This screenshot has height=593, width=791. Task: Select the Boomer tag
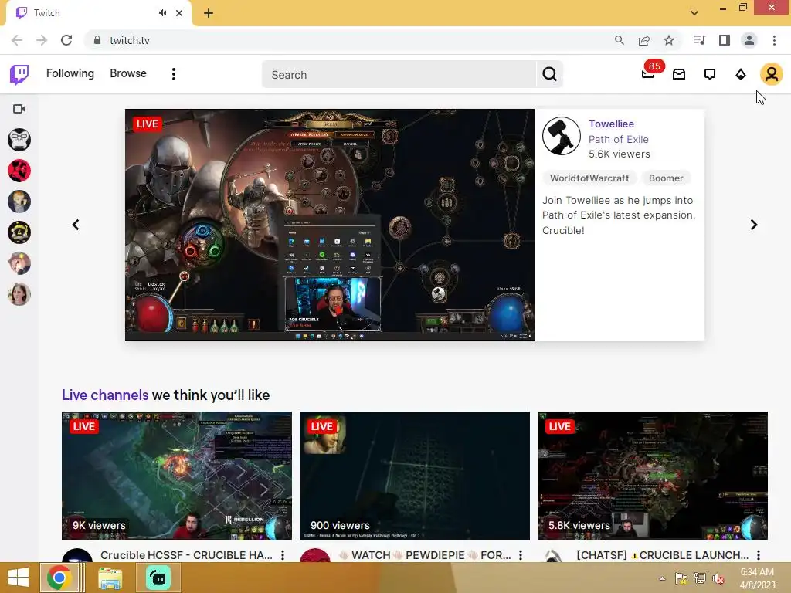coord(666,178)
